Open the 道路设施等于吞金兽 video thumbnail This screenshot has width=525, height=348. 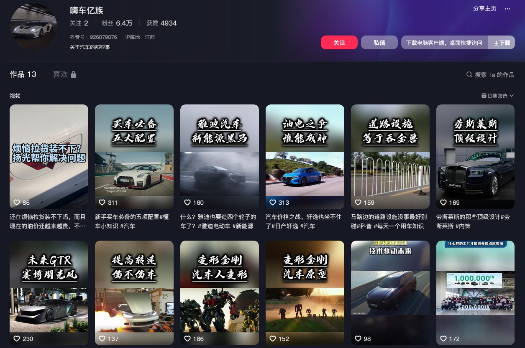pos(390,157)
